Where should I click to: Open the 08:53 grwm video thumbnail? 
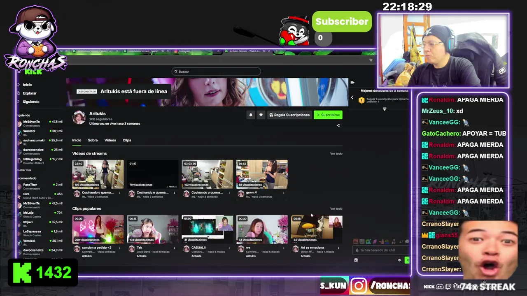click(x=262, y=174)
